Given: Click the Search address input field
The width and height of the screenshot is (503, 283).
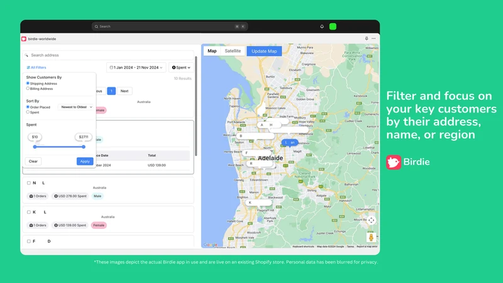Looking at the screenshot, I should point(108,55).
